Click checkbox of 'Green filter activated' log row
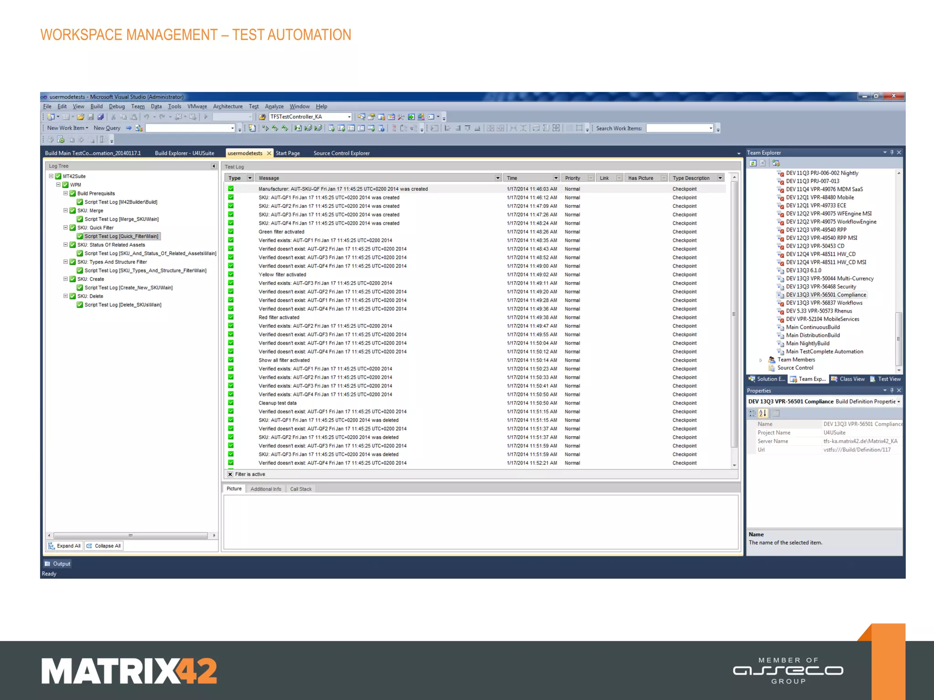This screenshot has height=700, width=934. pyautogui.click(x=231, y=232)
